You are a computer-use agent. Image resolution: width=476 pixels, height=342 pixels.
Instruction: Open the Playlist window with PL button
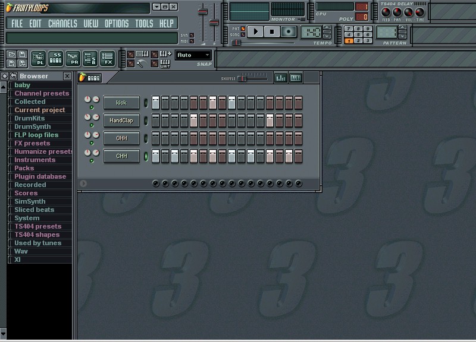click(x=38, y=58)
